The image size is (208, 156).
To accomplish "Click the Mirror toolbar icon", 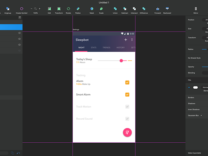I will [196, 9].
